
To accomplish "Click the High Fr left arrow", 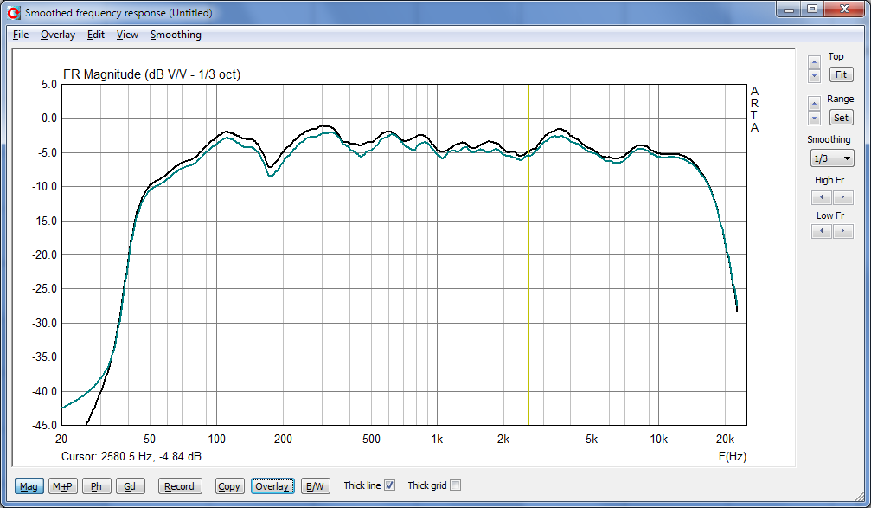I will click(822, 197).
